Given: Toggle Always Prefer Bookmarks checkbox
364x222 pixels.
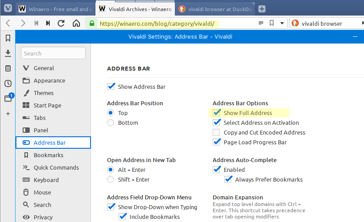Looking at the screenshot, I should point(228,179).
